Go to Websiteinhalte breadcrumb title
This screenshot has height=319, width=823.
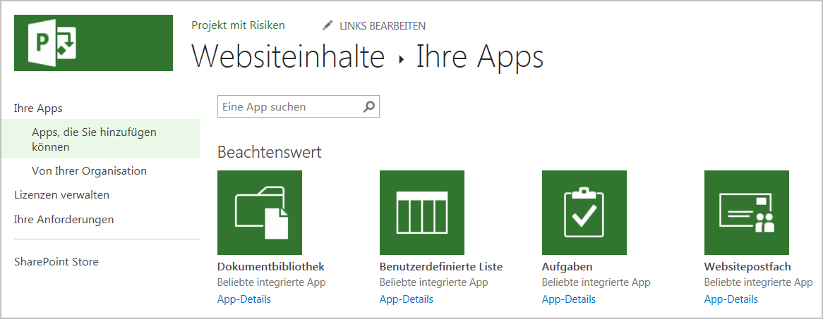288,57
